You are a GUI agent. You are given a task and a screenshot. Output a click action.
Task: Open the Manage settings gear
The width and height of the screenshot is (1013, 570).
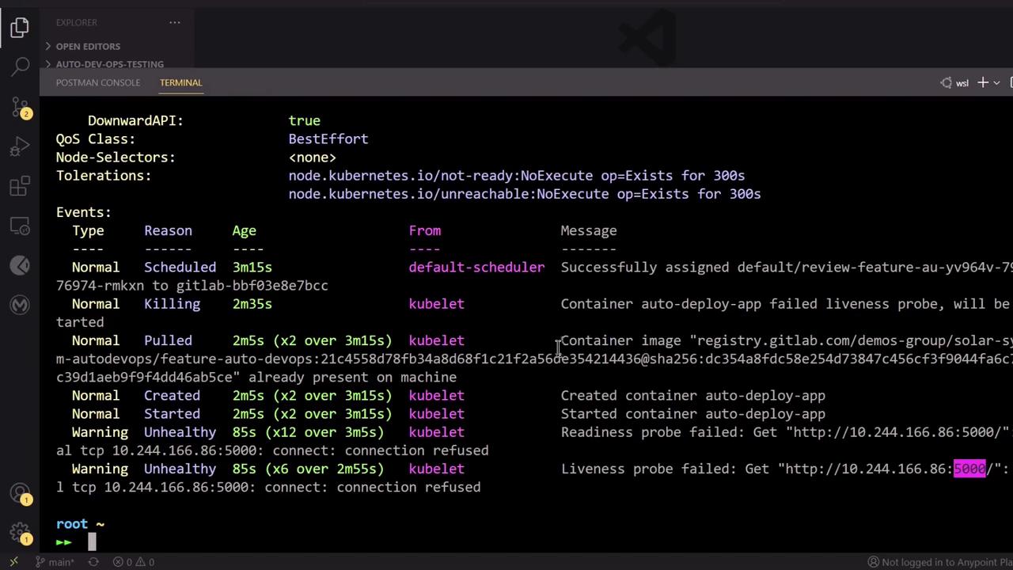[x=20, y=533]
